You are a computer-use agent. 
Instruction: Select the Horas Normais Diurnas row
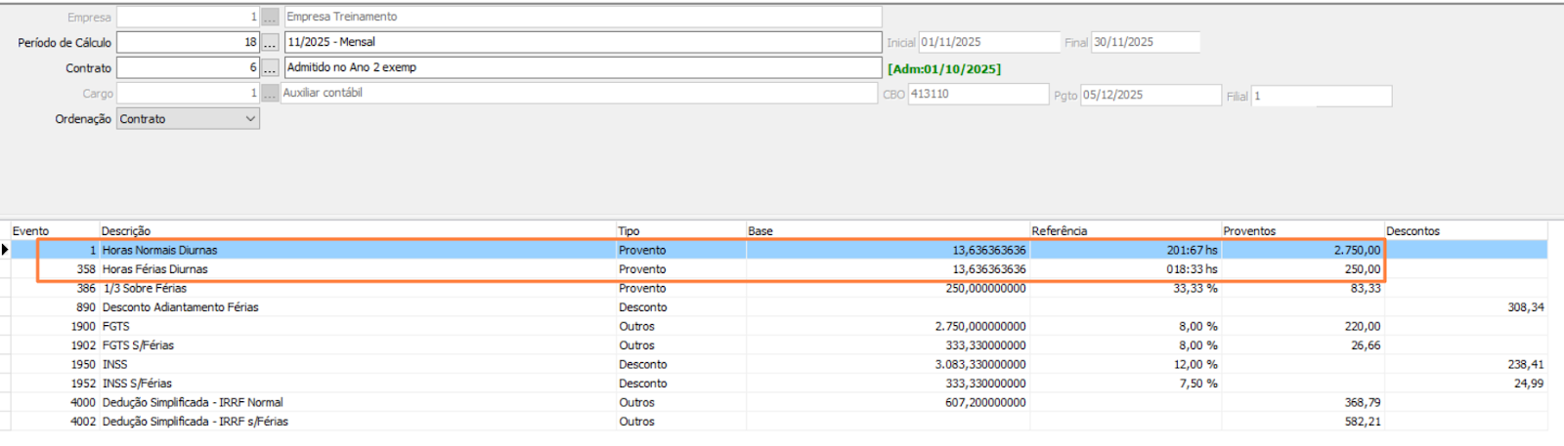[160, 251]
